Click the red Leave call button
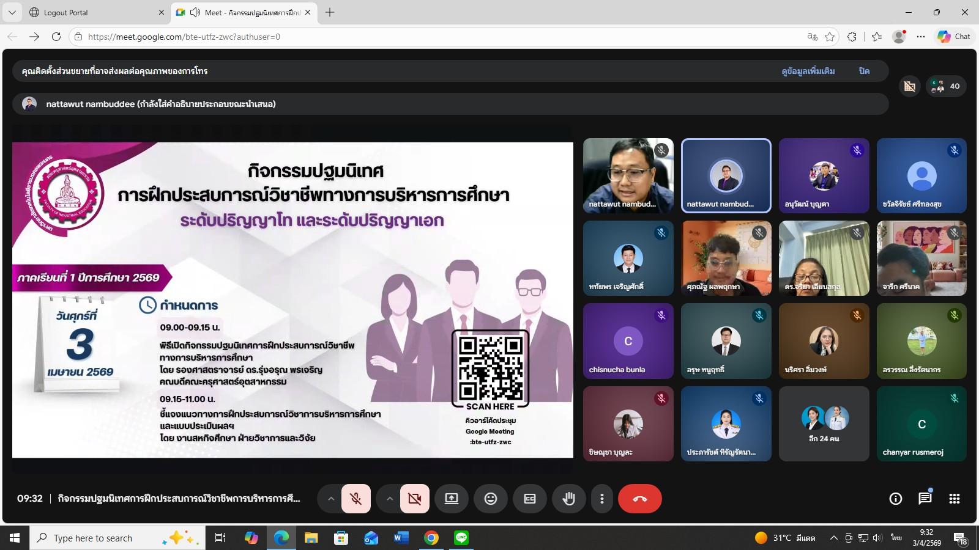 [639, 499]
